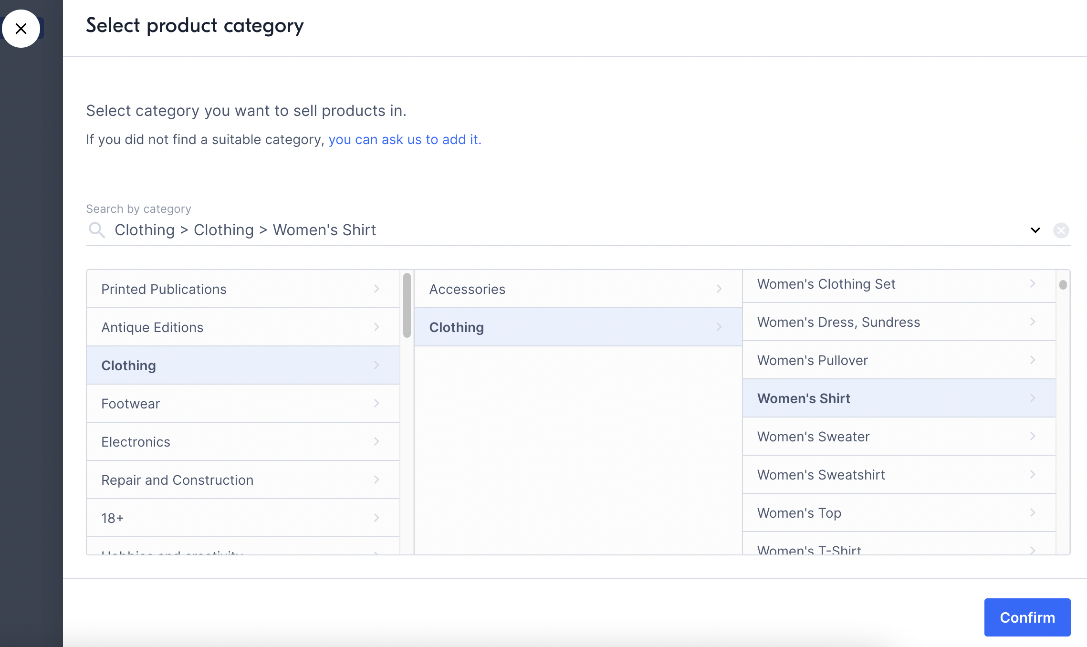This screenshot has width=1087, height=647.
Task: Expand Women's Dress, Sundress chevron
Action: (x=1033, y=322)
